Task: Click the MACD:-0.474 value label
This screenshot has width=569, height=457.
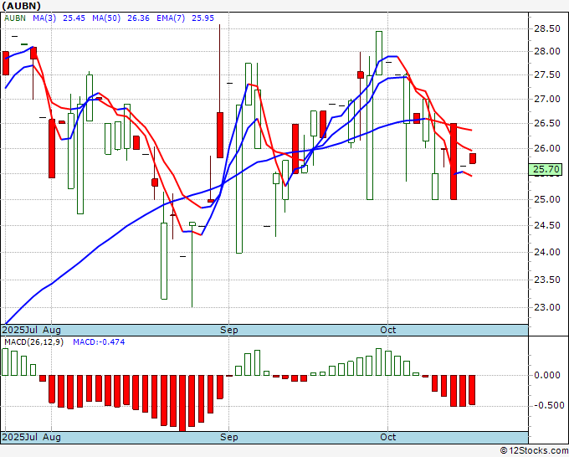Action: click(x=99, y=342)
